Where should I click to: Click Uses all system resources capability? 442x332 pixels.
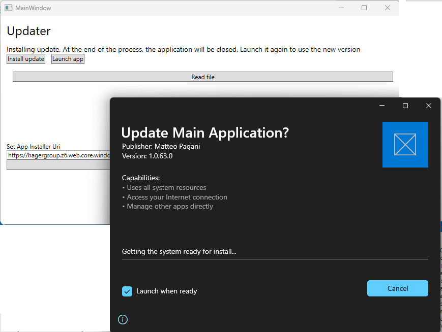(x=166, y=188)
